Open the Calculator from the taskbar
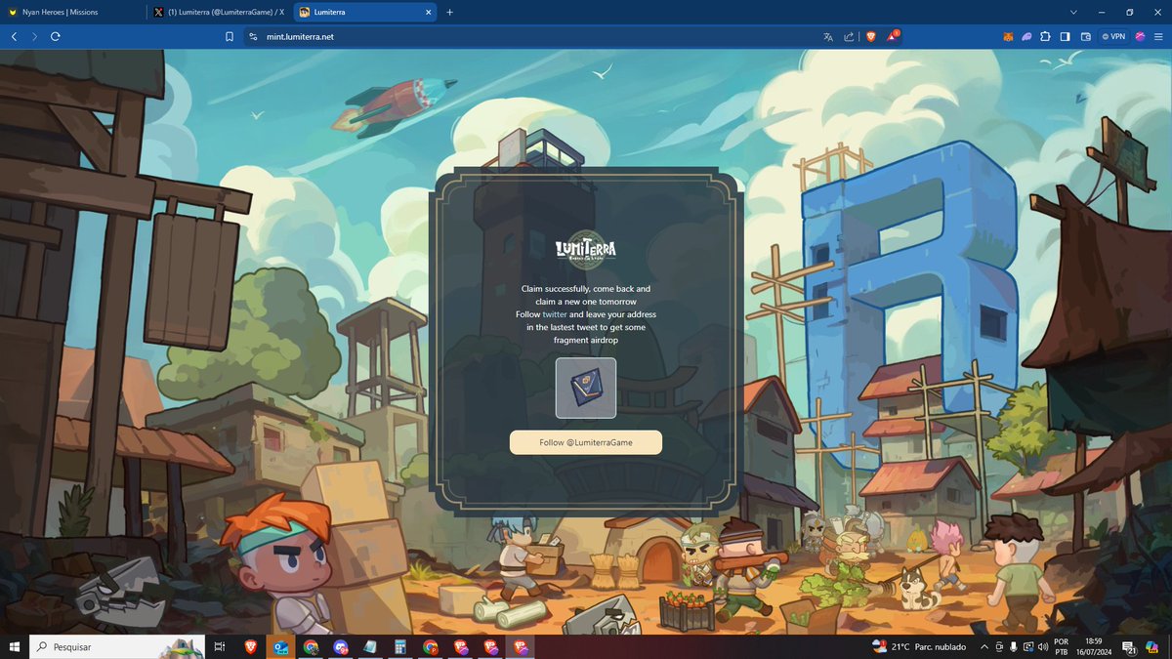1172x659 pixels. pos(399,646)
